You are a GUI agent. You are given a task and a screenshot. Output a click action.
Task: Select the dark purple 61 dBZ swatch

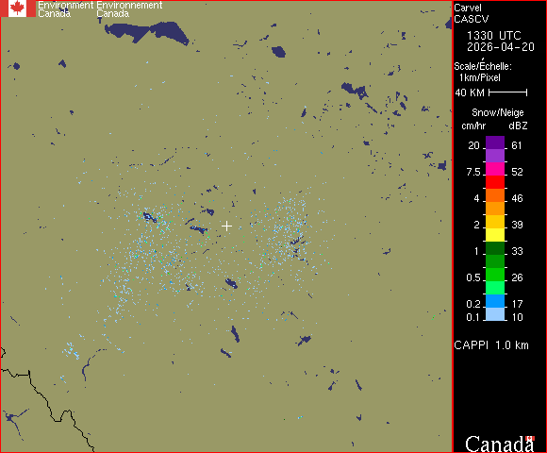tap(495, 143)
